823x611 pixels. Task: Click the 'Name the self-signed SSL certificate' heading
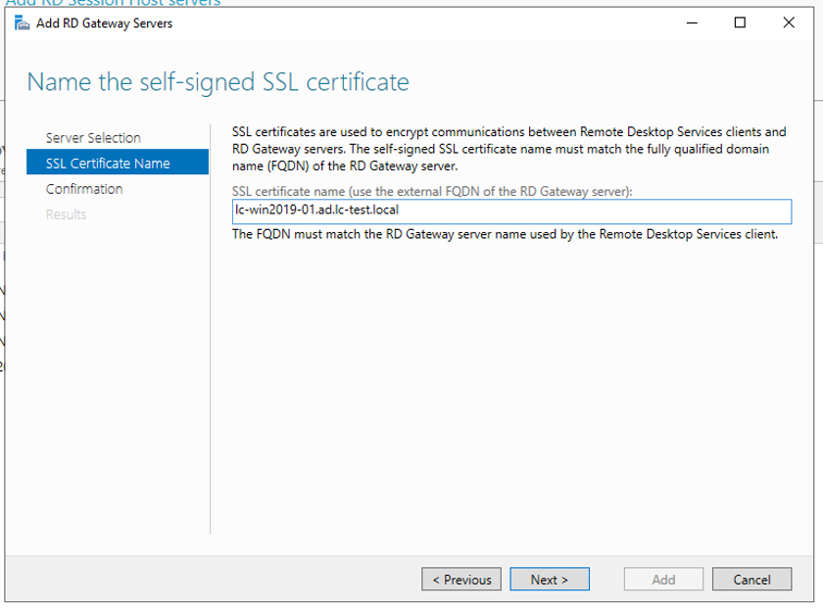218,82
